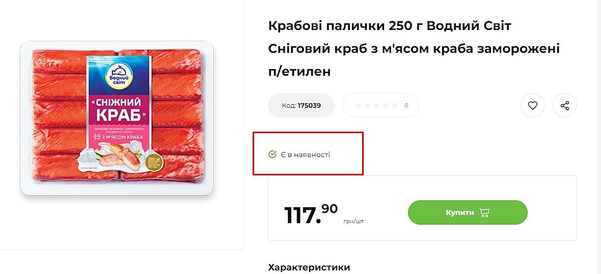The height and width of the screenshot is (274, 601).
Task: Click the share icon button
Action: pos(564,106)
